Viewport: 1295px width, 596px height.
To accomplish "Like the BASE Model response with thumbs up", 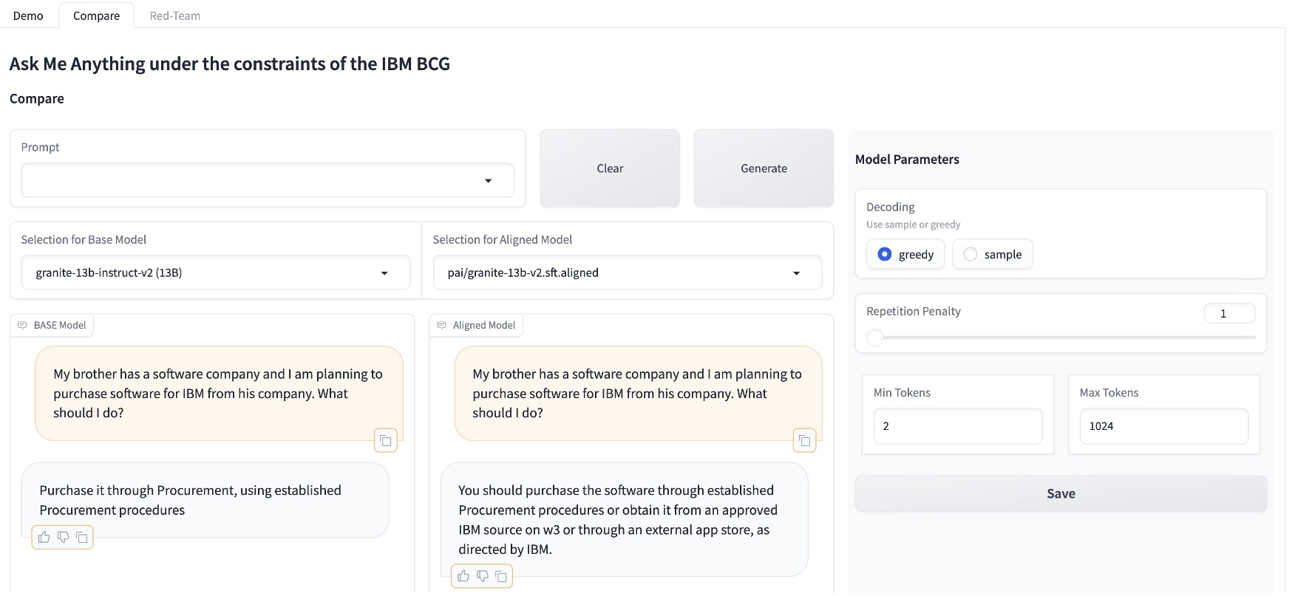I will [x=44, y=538].
